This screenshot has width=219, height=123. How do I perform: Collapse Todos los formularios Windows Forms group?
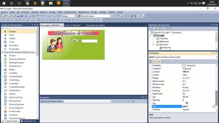2,52
